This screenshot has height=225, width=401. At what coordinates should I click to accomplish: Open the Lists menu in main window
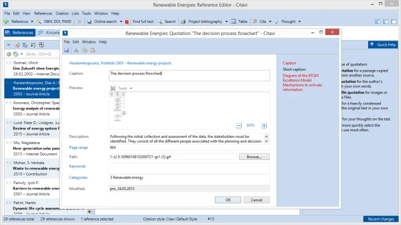tap(75, 13)
